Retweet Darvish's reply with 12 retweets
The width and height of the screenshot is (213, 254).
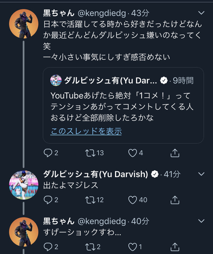tap(90, 200)
